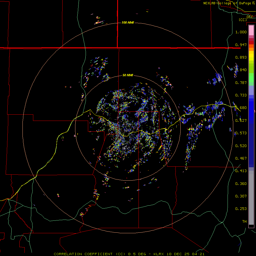Click the TH threshold label in legend
The image size is (256, 256).
(x=244, y=222)
